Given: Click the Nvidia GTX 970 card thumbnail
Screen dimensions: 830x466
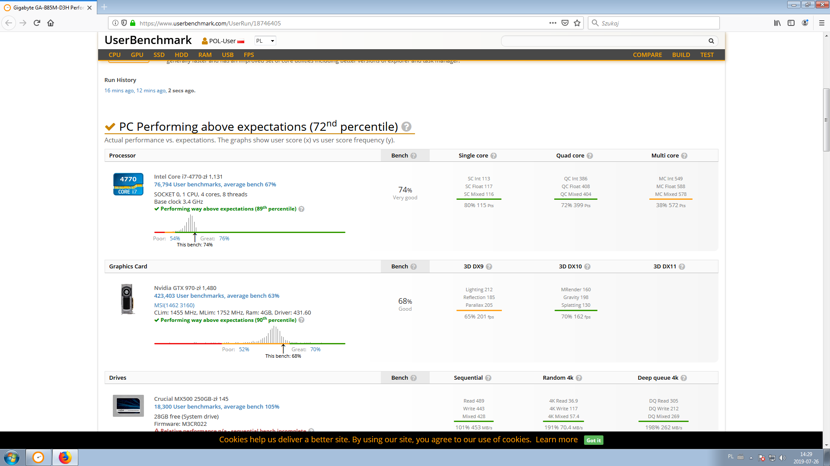Looking at the screenshot, I should click(128, 299).
